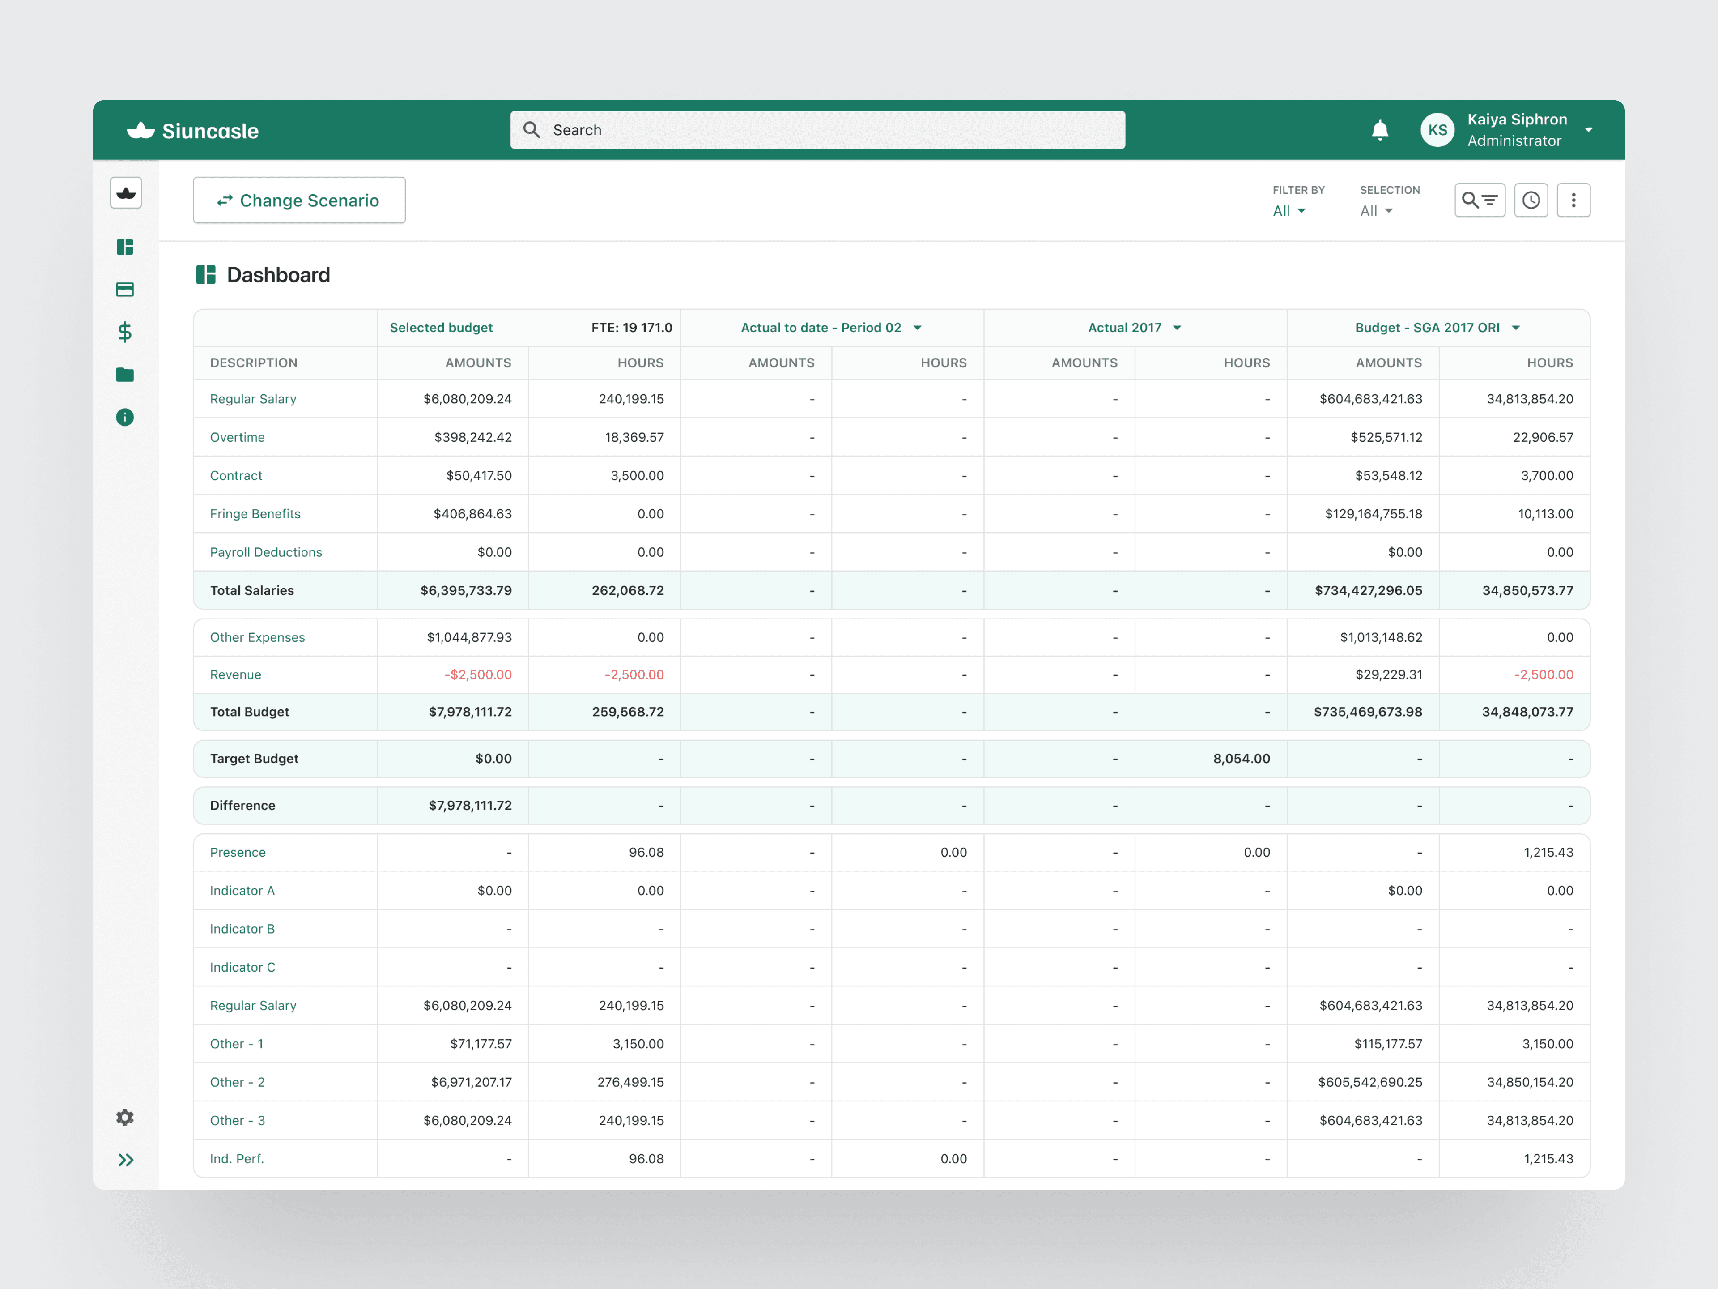Open the Kaiya Siphron account menu

pyautogui.click(x=1517, y=130)
